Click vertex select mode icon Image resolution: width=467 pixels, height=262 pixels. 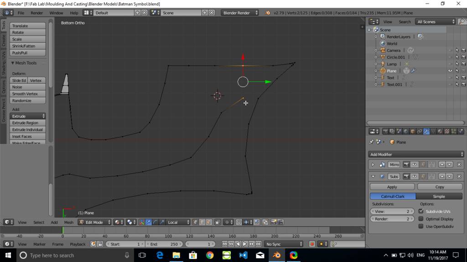coord(195,222)
